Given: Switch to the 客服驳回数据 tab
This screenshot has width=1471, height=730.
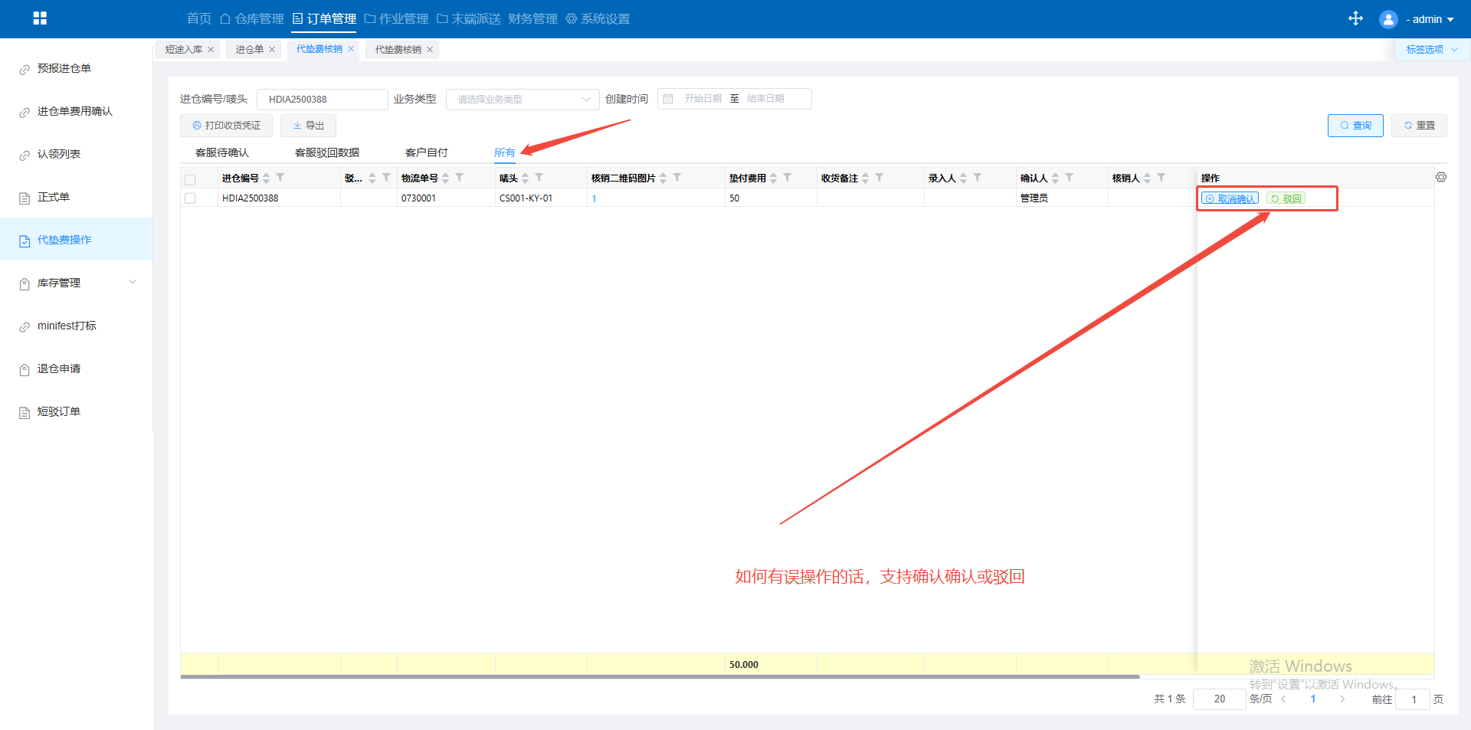Looking at the screenshot, I should (x=326, y=152).
